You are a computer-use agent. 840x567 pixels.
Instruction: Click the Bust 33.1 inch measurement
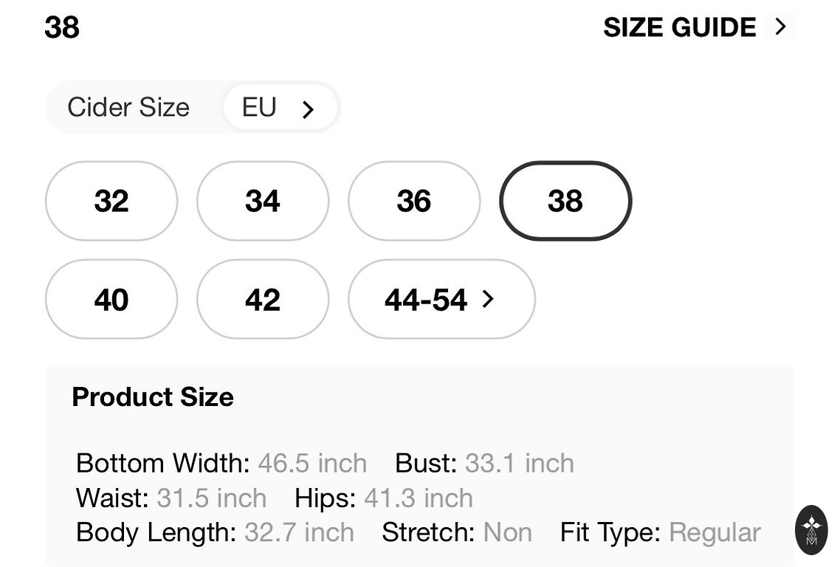(519, 464)
